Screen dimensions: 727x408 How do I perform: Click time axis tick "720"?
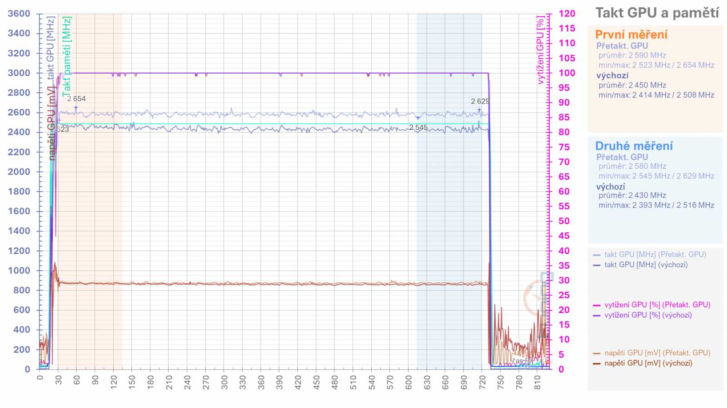coord(482,382)
